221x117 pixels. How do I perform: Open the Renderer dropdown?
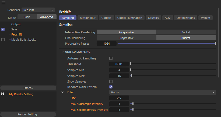38,10
